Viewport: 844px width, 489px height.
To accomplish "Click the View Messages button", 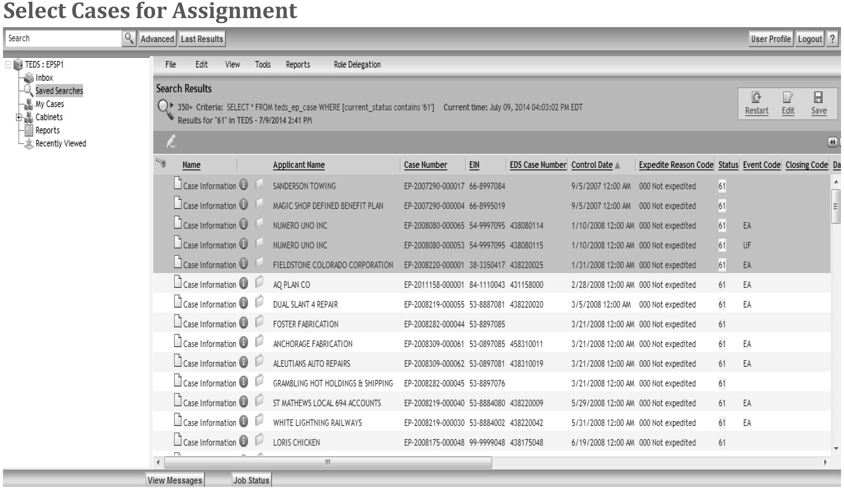I will click(175, 480).
